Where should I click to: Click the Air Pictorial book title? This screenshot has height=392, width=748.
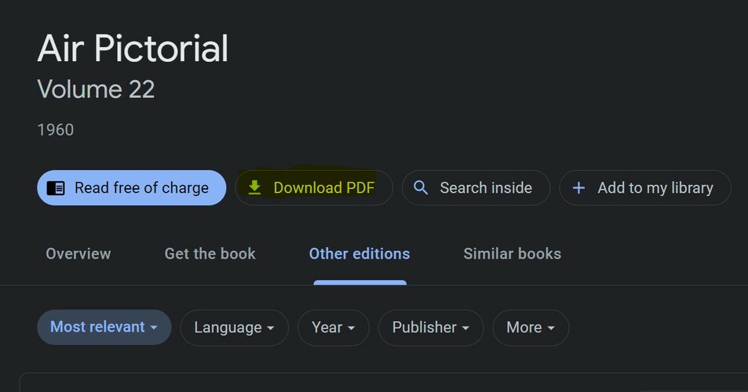133,48
